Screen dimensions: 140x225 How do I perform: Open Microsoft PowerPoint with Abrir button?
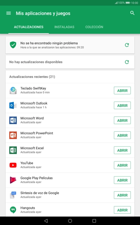pyautogui.click(x=122, y=135)
